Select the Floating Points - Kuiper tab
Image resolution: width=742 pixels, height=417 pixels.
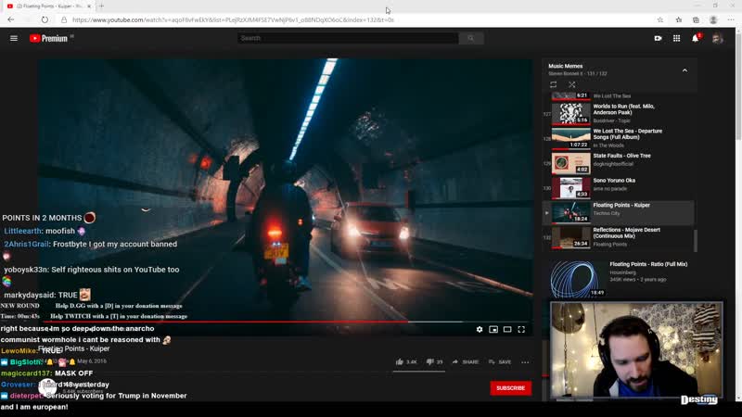coord(47,6)
